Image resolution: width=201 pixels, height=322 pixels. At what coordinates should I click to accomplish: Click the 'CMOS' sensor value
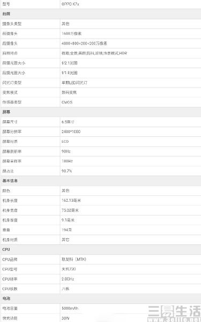(67, 102)
